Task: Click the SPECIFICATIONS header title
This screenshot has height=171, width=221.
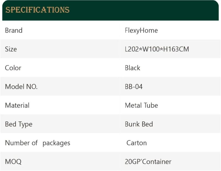Action: (x=37, y=10)
